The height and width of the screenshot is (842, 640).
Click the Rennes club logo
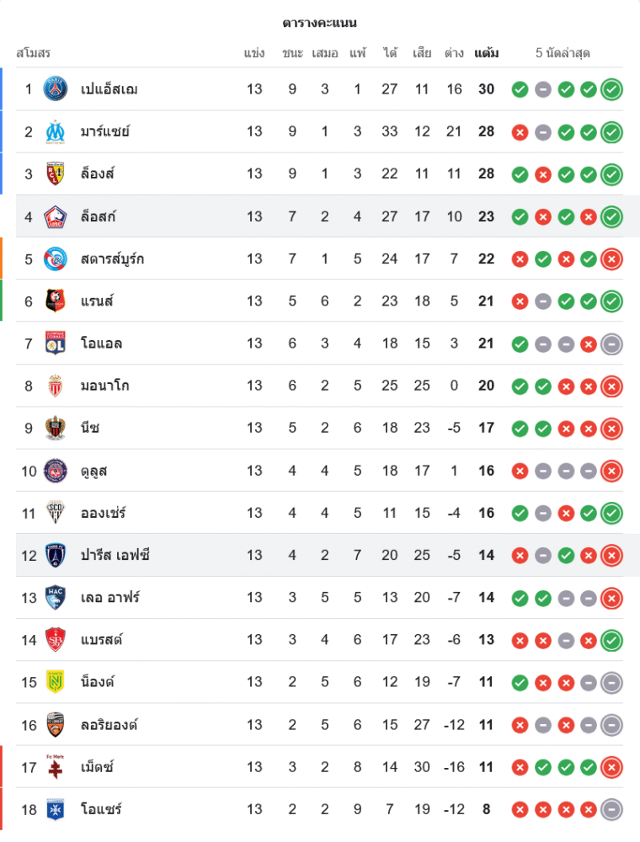click(x=56, y=301)
